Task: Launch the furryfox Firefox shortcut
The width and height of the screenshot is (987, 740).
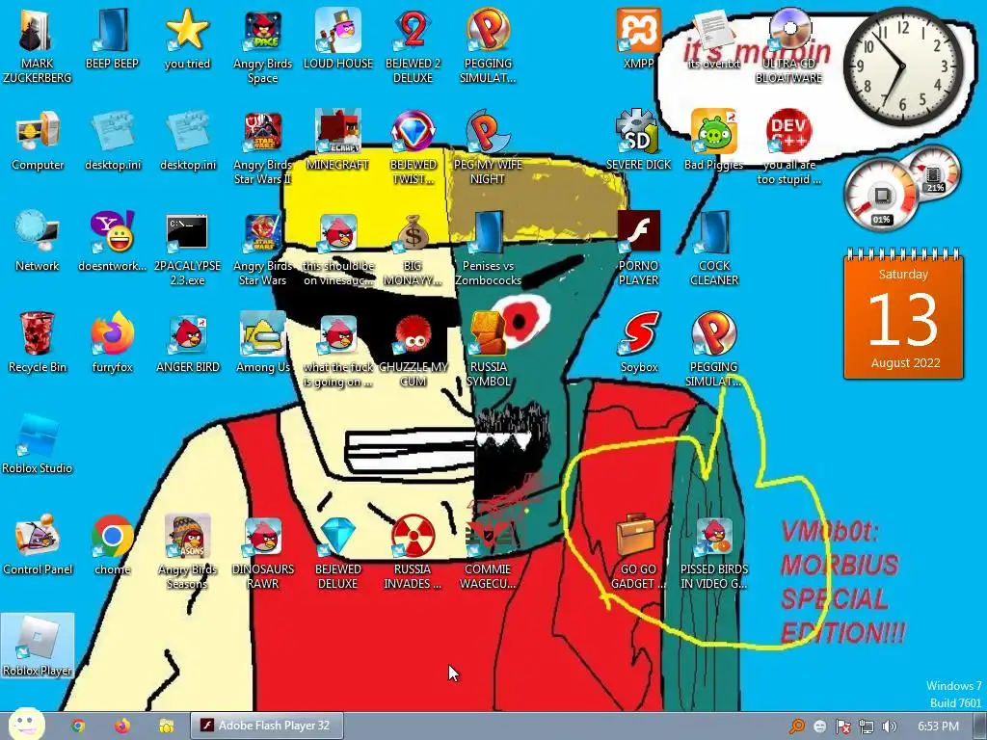Action: [112, 343]
